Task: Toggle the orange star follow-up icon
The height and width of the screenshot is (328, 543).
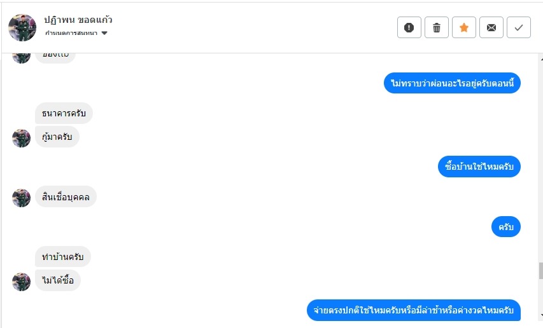Action: (463, 27)
